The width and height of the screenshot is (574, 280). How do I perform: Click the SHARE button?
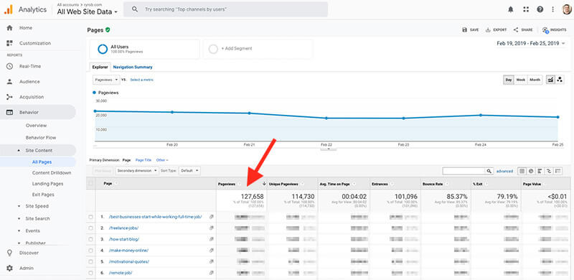(523, 30)
